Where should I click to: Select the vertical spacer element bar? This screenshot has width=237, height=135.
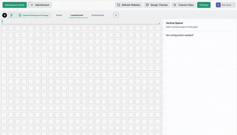point(81,22)
